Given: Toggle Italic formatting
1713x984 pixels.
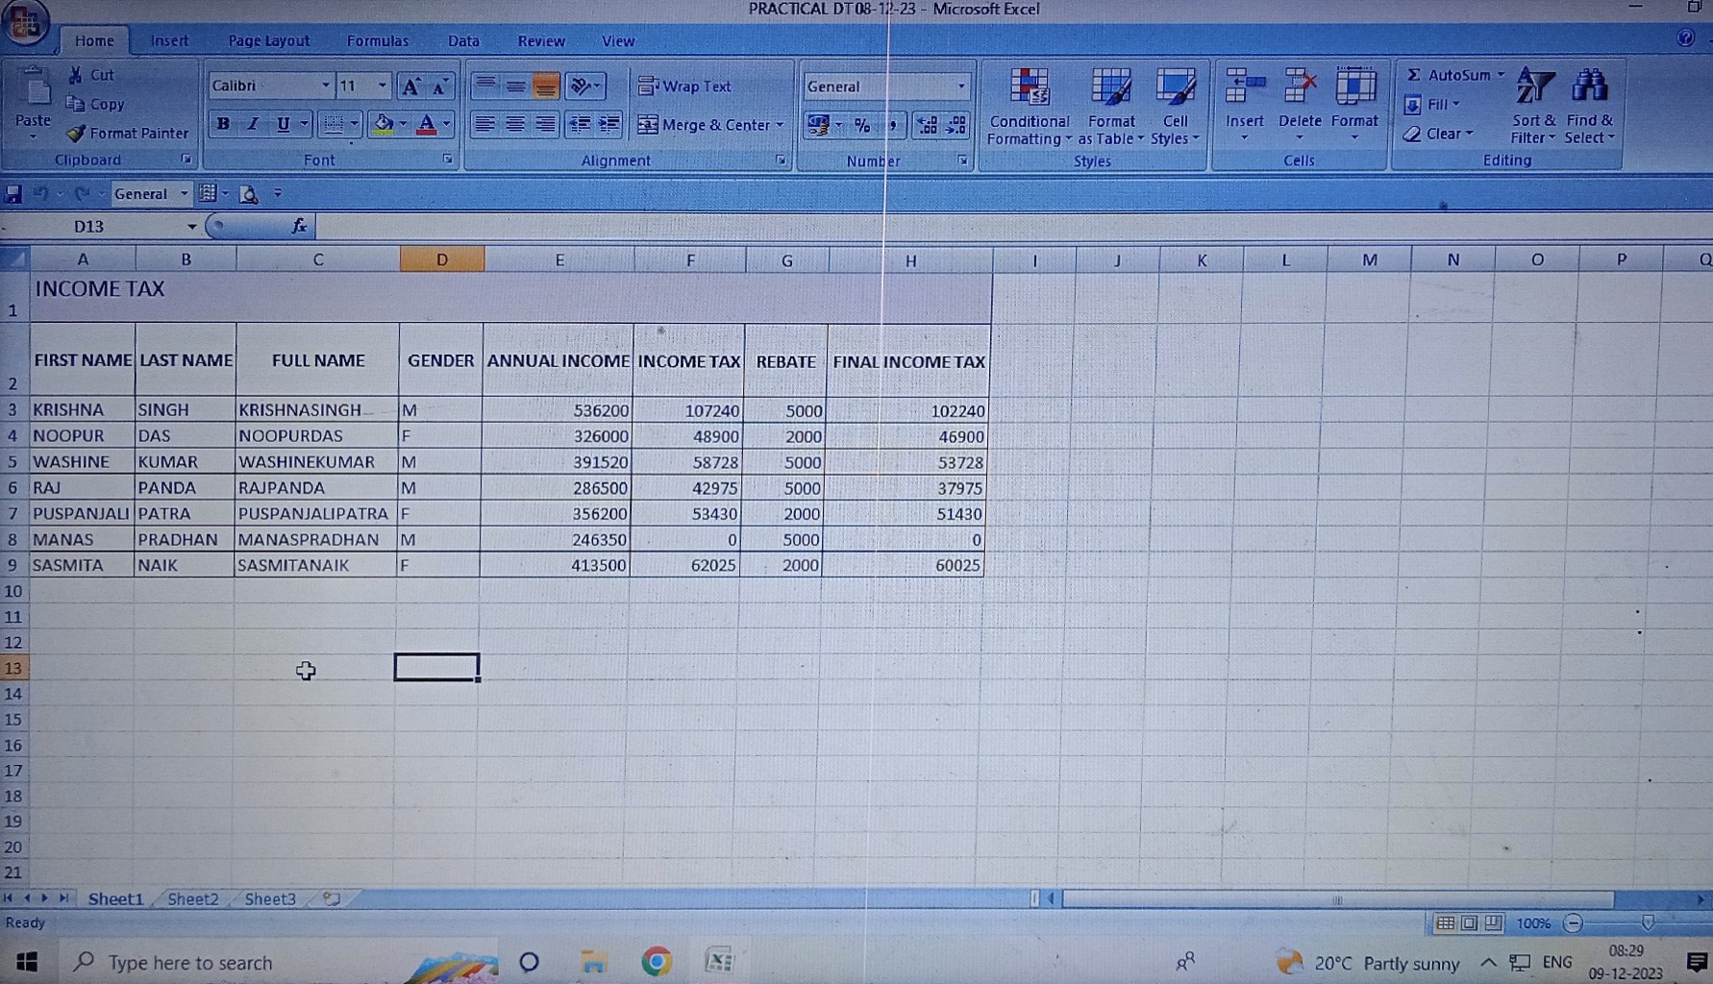Looking at the screenshot, I should pyautogui.click(x=253, y=124).
